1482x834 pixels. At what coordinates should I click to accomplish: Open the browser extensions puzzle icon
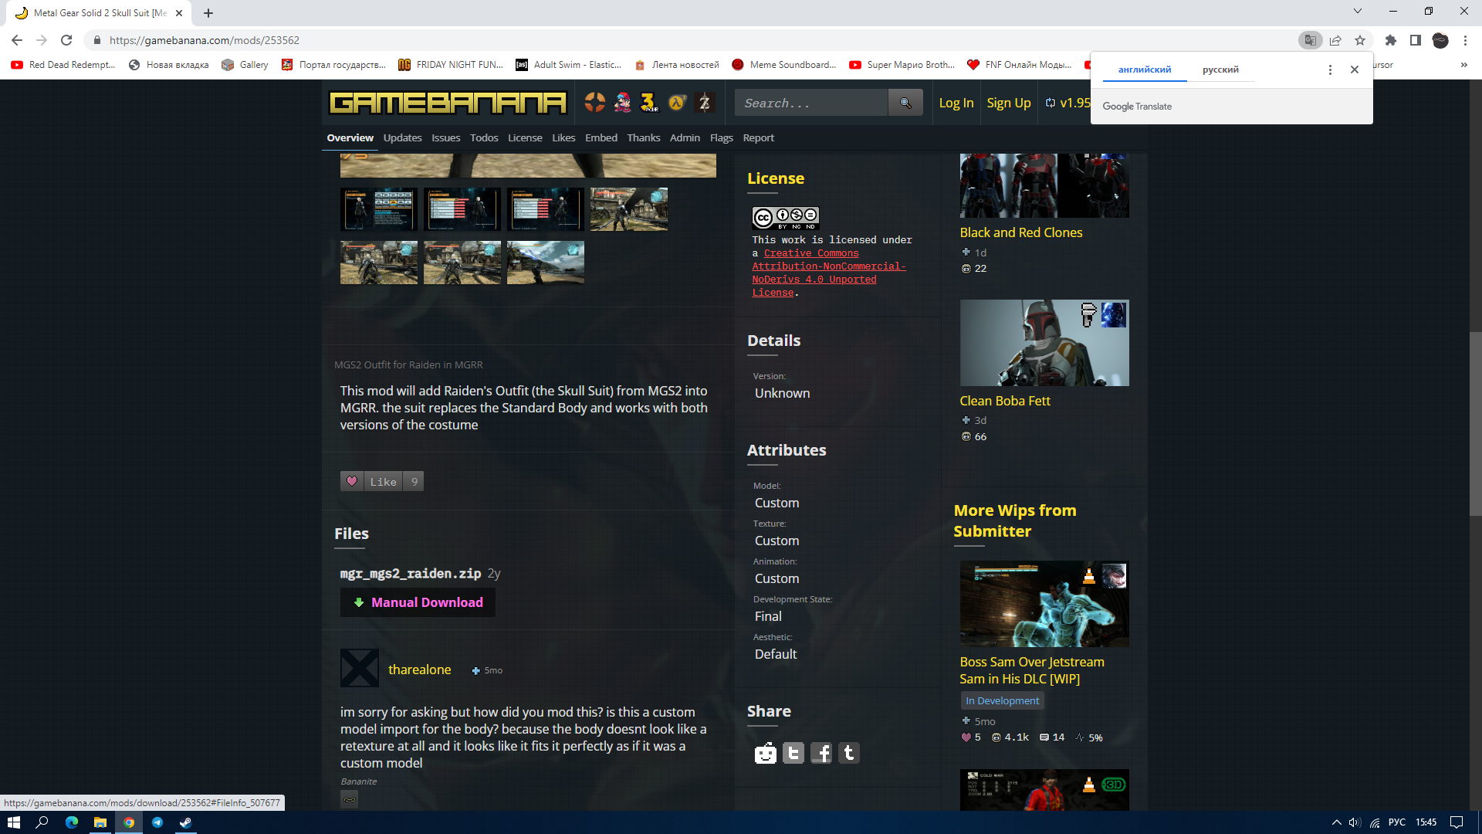point(1391,40)
